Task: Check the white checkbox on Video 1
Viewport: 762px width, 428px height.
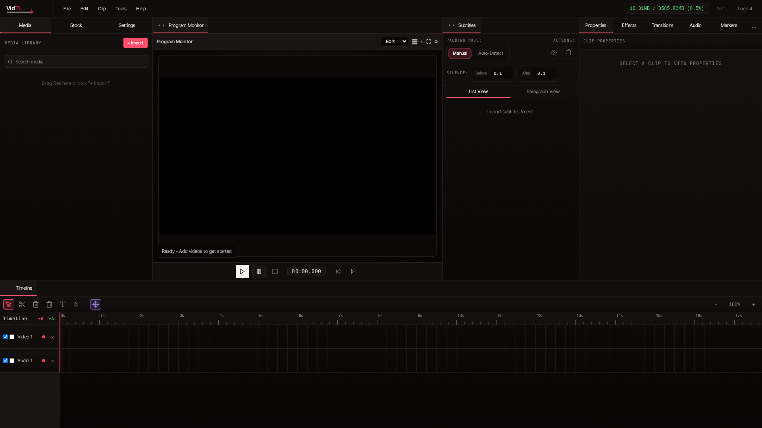Action: 12,337
